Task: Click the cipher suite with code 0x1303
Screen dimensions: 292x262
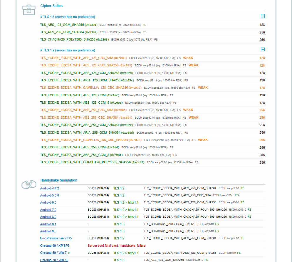Action: (74, 40)
